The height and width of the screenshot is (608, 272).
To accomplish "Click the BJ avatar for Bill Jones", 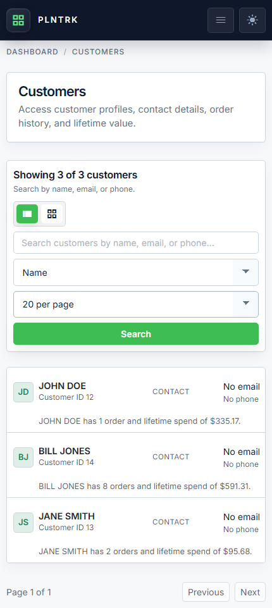I will pos(23,457).
